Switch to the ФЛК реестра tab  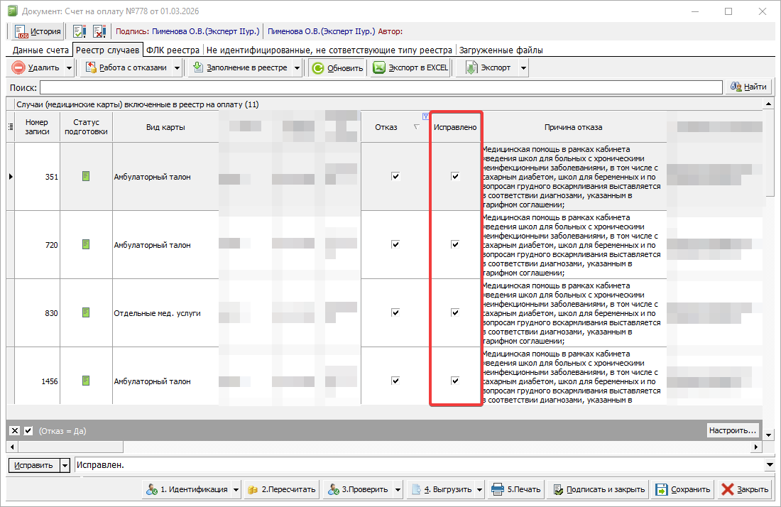coord(173,50)
